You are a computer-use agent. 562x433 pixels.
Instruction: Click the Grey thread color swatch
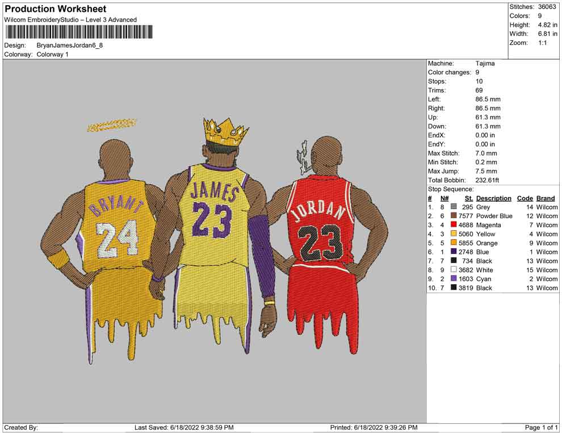tap(454, 207)
